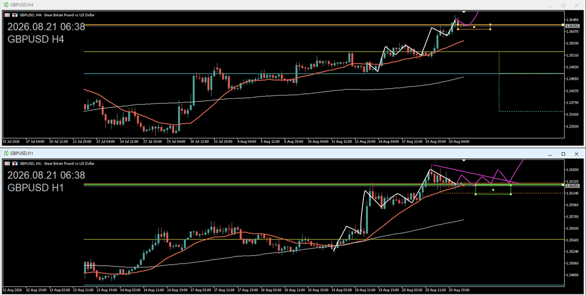Select the white chart shift triangle on H1 chart
The width and height of the screenshot is (586, 295).
[x=464, y=160]
